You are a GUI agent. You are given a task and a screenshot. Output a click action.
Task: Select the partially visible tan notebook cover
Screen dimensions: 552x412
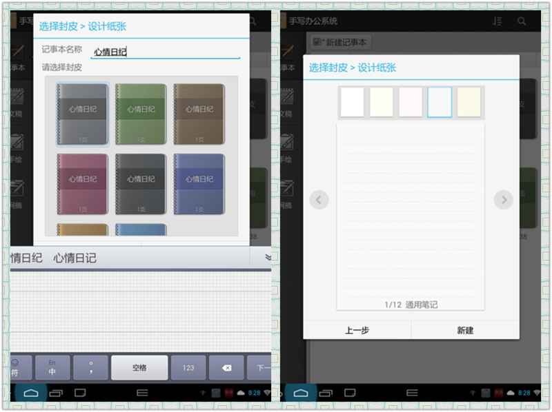coord(82,229)
